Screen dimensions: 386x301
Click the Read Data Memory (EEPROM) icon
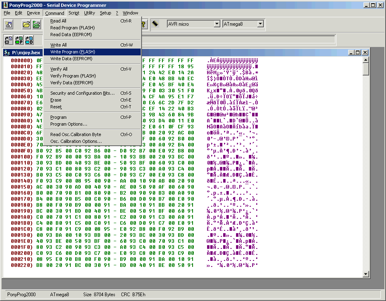tap(29, 40)
